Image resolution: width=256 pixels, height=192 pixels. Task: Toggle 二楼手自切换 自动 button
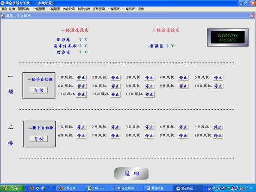click(39, 139)
